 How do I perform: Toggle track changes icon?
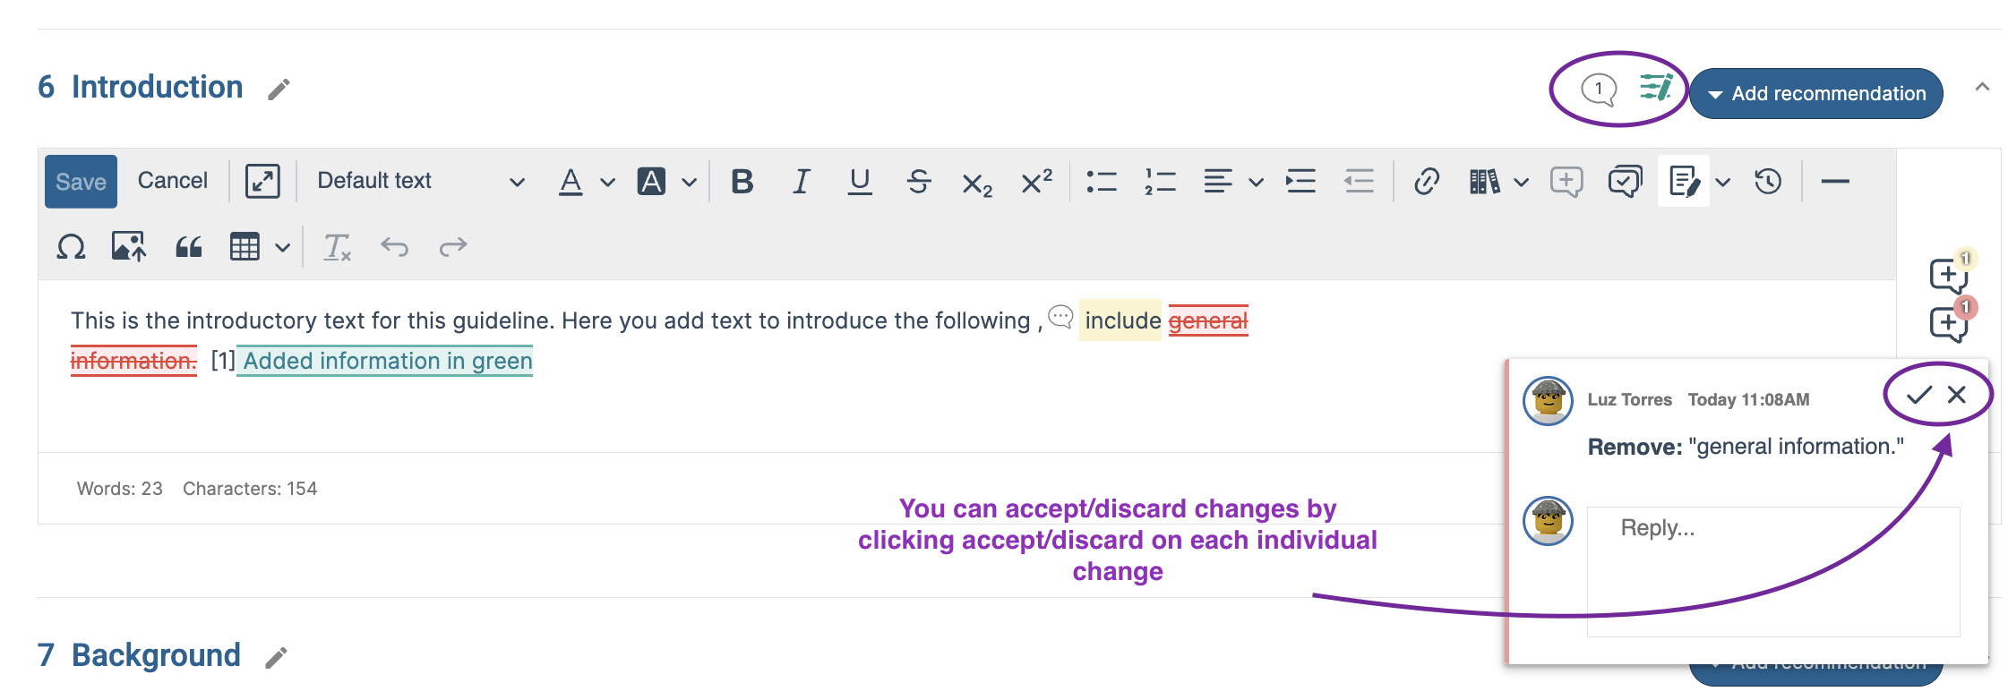[x=1684, y=182]
